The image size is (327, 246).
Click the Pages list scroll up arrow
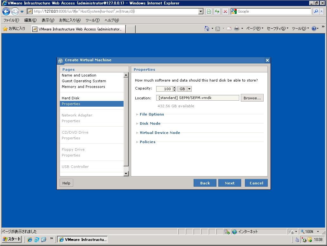point(126,75)
